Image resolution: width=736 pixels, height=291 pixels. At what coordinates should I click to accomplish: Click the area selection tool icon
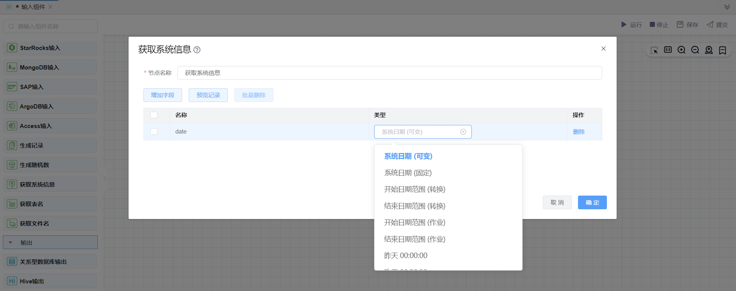(x=654, y=50)
